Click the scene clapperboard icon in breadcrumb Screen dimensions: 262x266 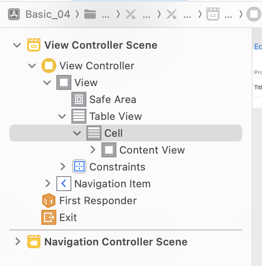click(213, 14)
